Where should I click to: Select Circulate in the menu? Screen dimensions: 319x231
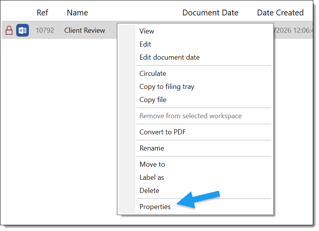click(153, 74)
